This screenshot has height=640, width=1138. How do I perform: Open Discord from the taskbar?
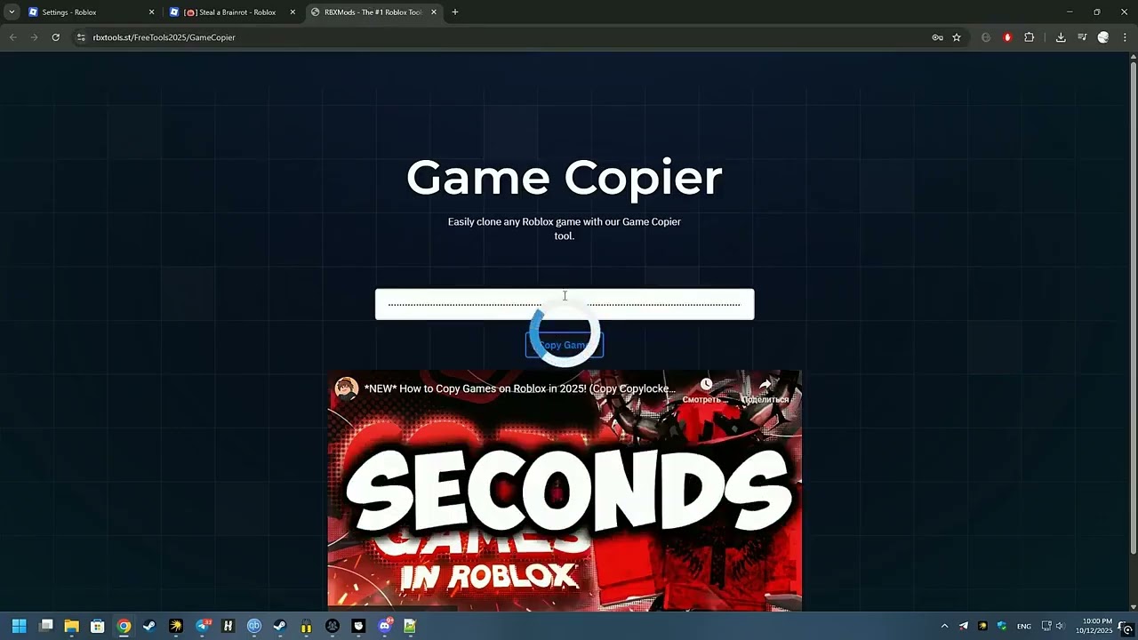384,626
